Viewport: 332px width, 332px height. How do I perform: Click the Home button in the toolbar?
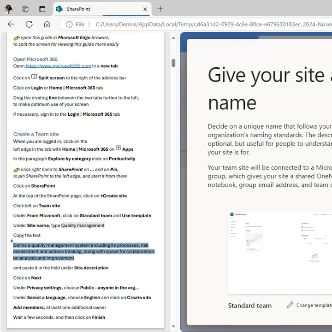(47, 24)
